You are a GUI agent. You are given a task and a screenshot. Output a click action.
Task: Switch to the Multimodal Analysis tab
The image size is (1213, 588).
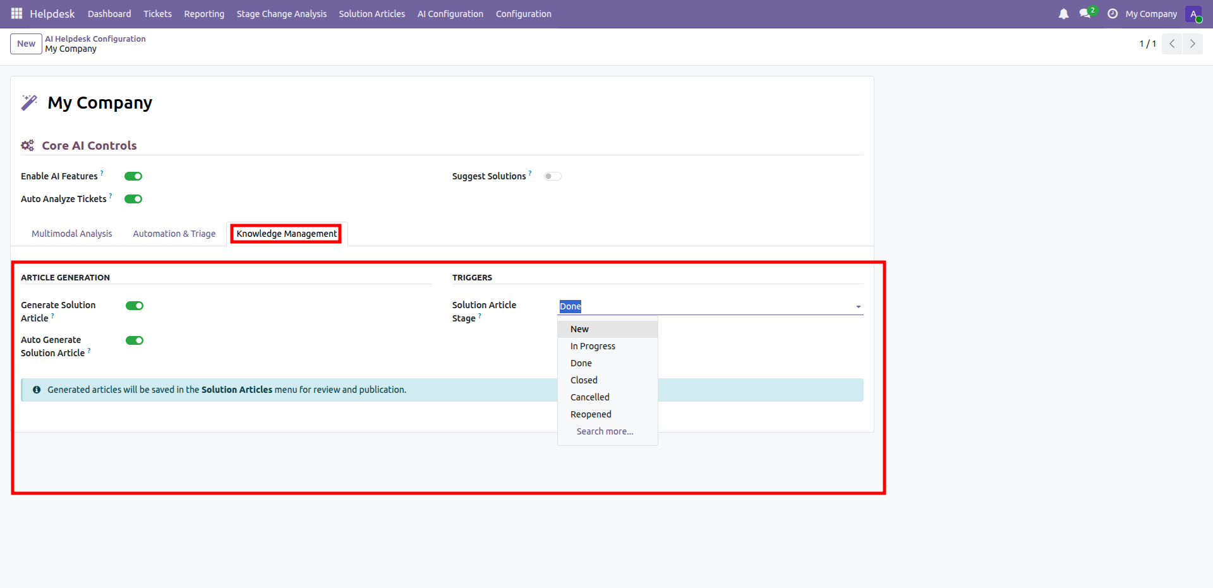tap(72, 234)
